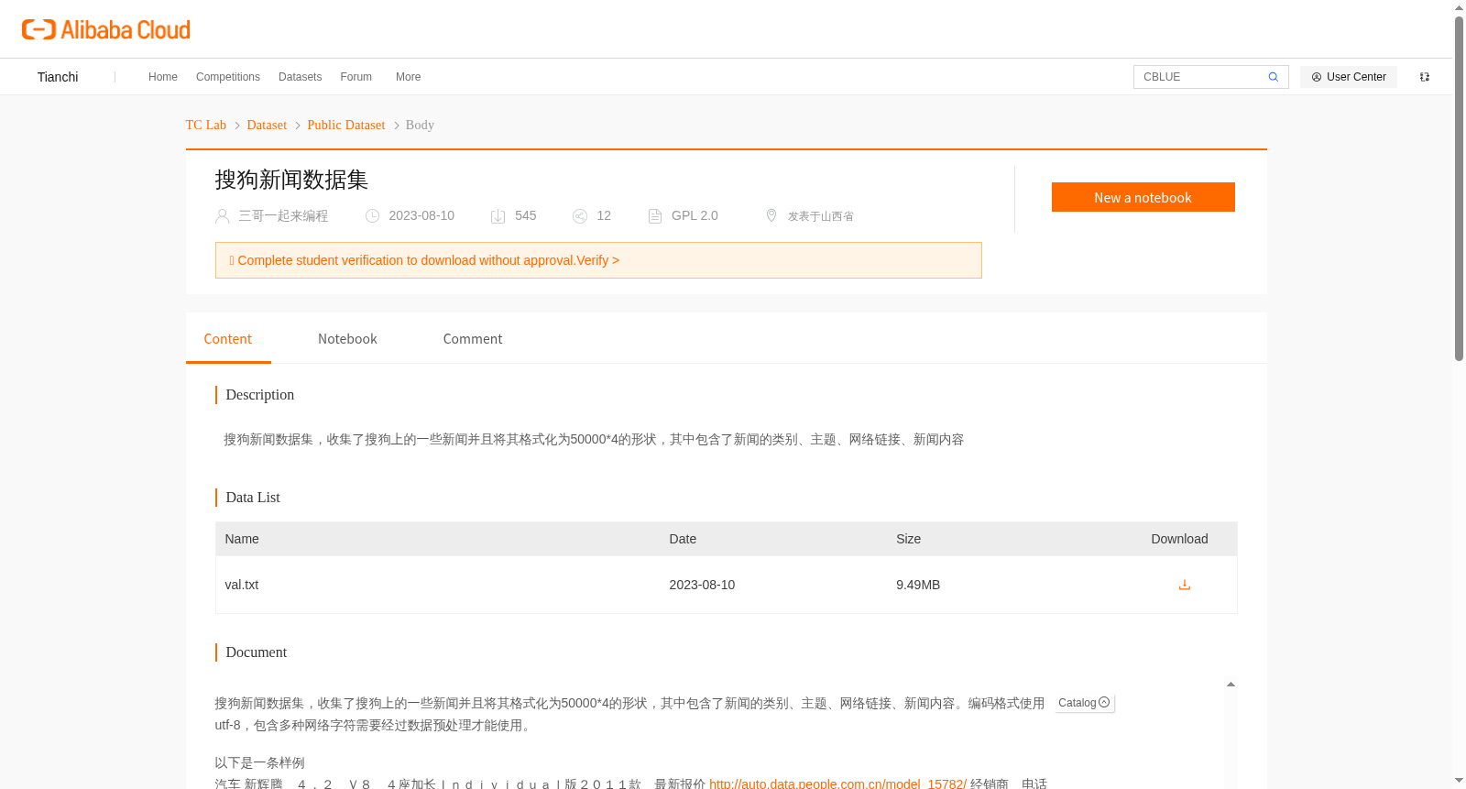The image size is (1466, 789).
Task: Click the Date column header
Action: click(683, 539)
